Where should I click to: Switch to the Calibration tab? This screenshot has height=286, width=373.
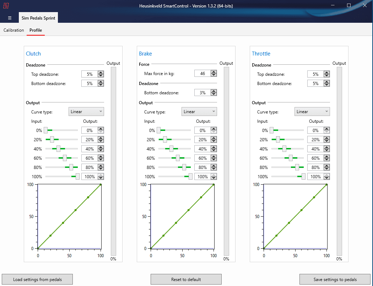14,30
